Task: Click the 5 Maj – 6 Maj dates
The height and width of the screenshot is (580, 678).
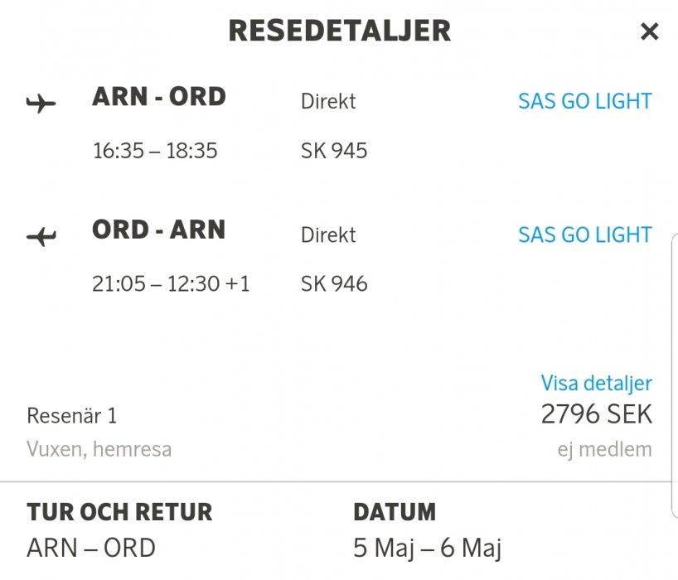Action: click(x=427, y=548)
